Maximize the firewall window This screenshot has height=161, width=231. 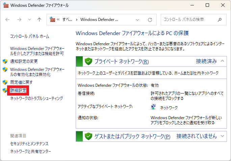point(207,5)
